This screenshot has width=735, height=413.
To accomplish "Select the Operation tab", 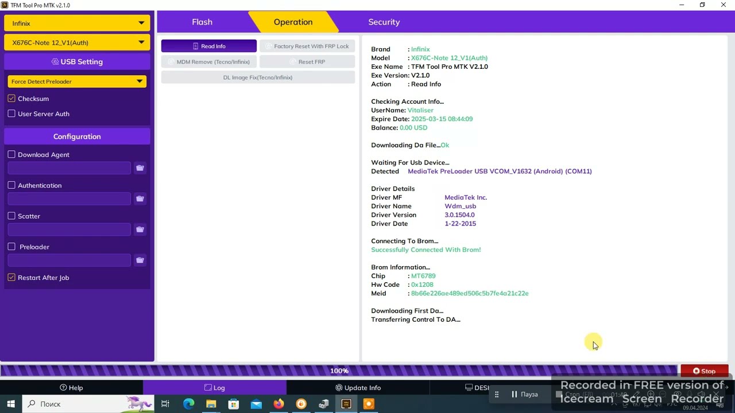I will click(x=293, y=22).
